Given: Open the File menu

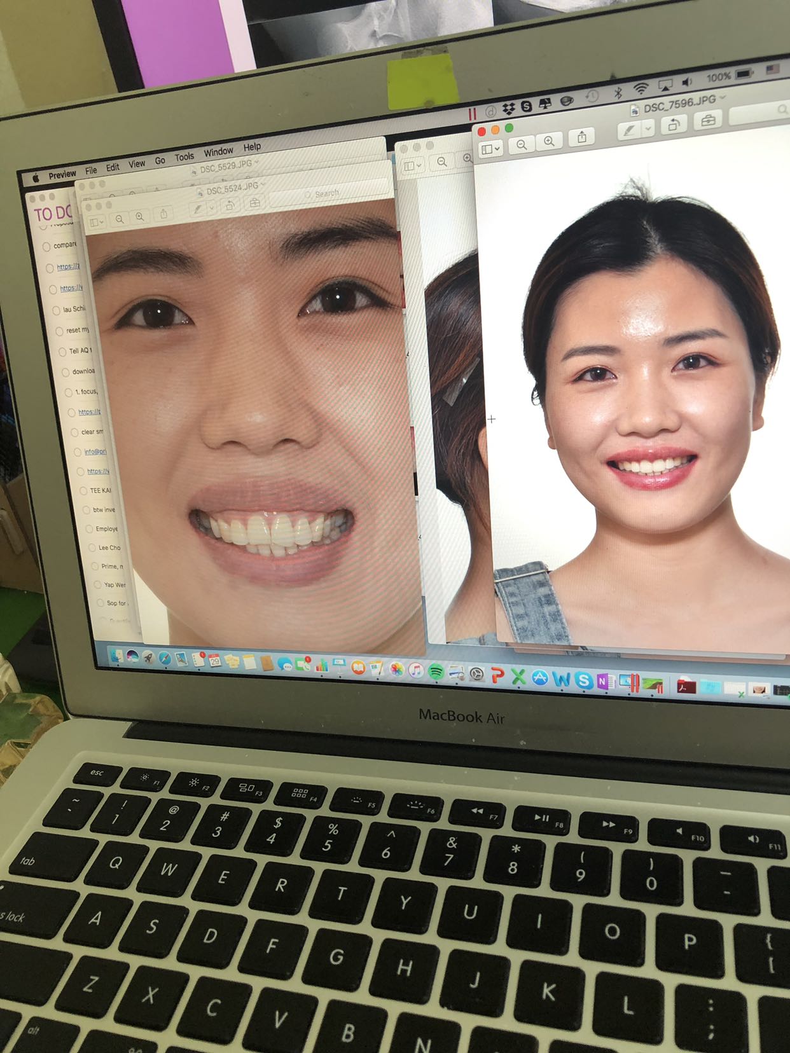Looking at the screenshot, I should click(91, 170).
